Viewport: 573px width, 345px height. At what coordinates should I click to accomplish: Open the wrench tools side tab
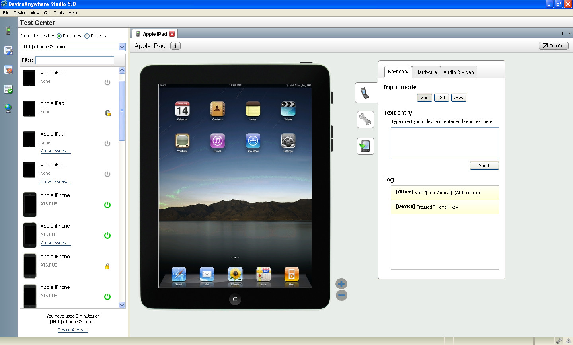pos(365,119)
